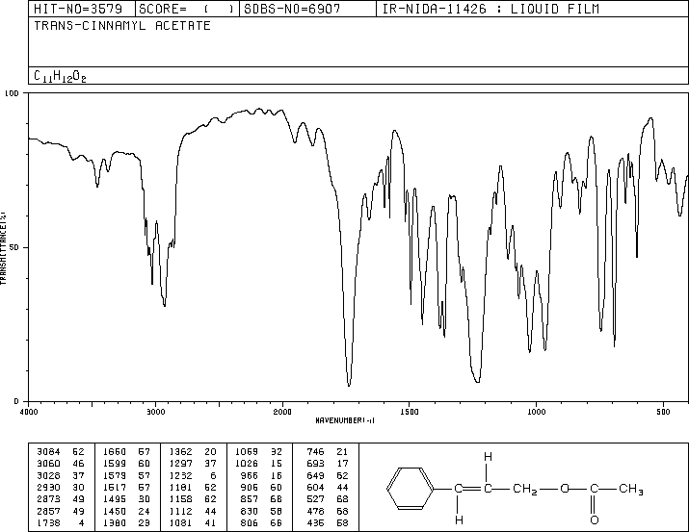Click the 50 y-axis tick label
This screenshot has width=689, height=532.
pos(14,247)
